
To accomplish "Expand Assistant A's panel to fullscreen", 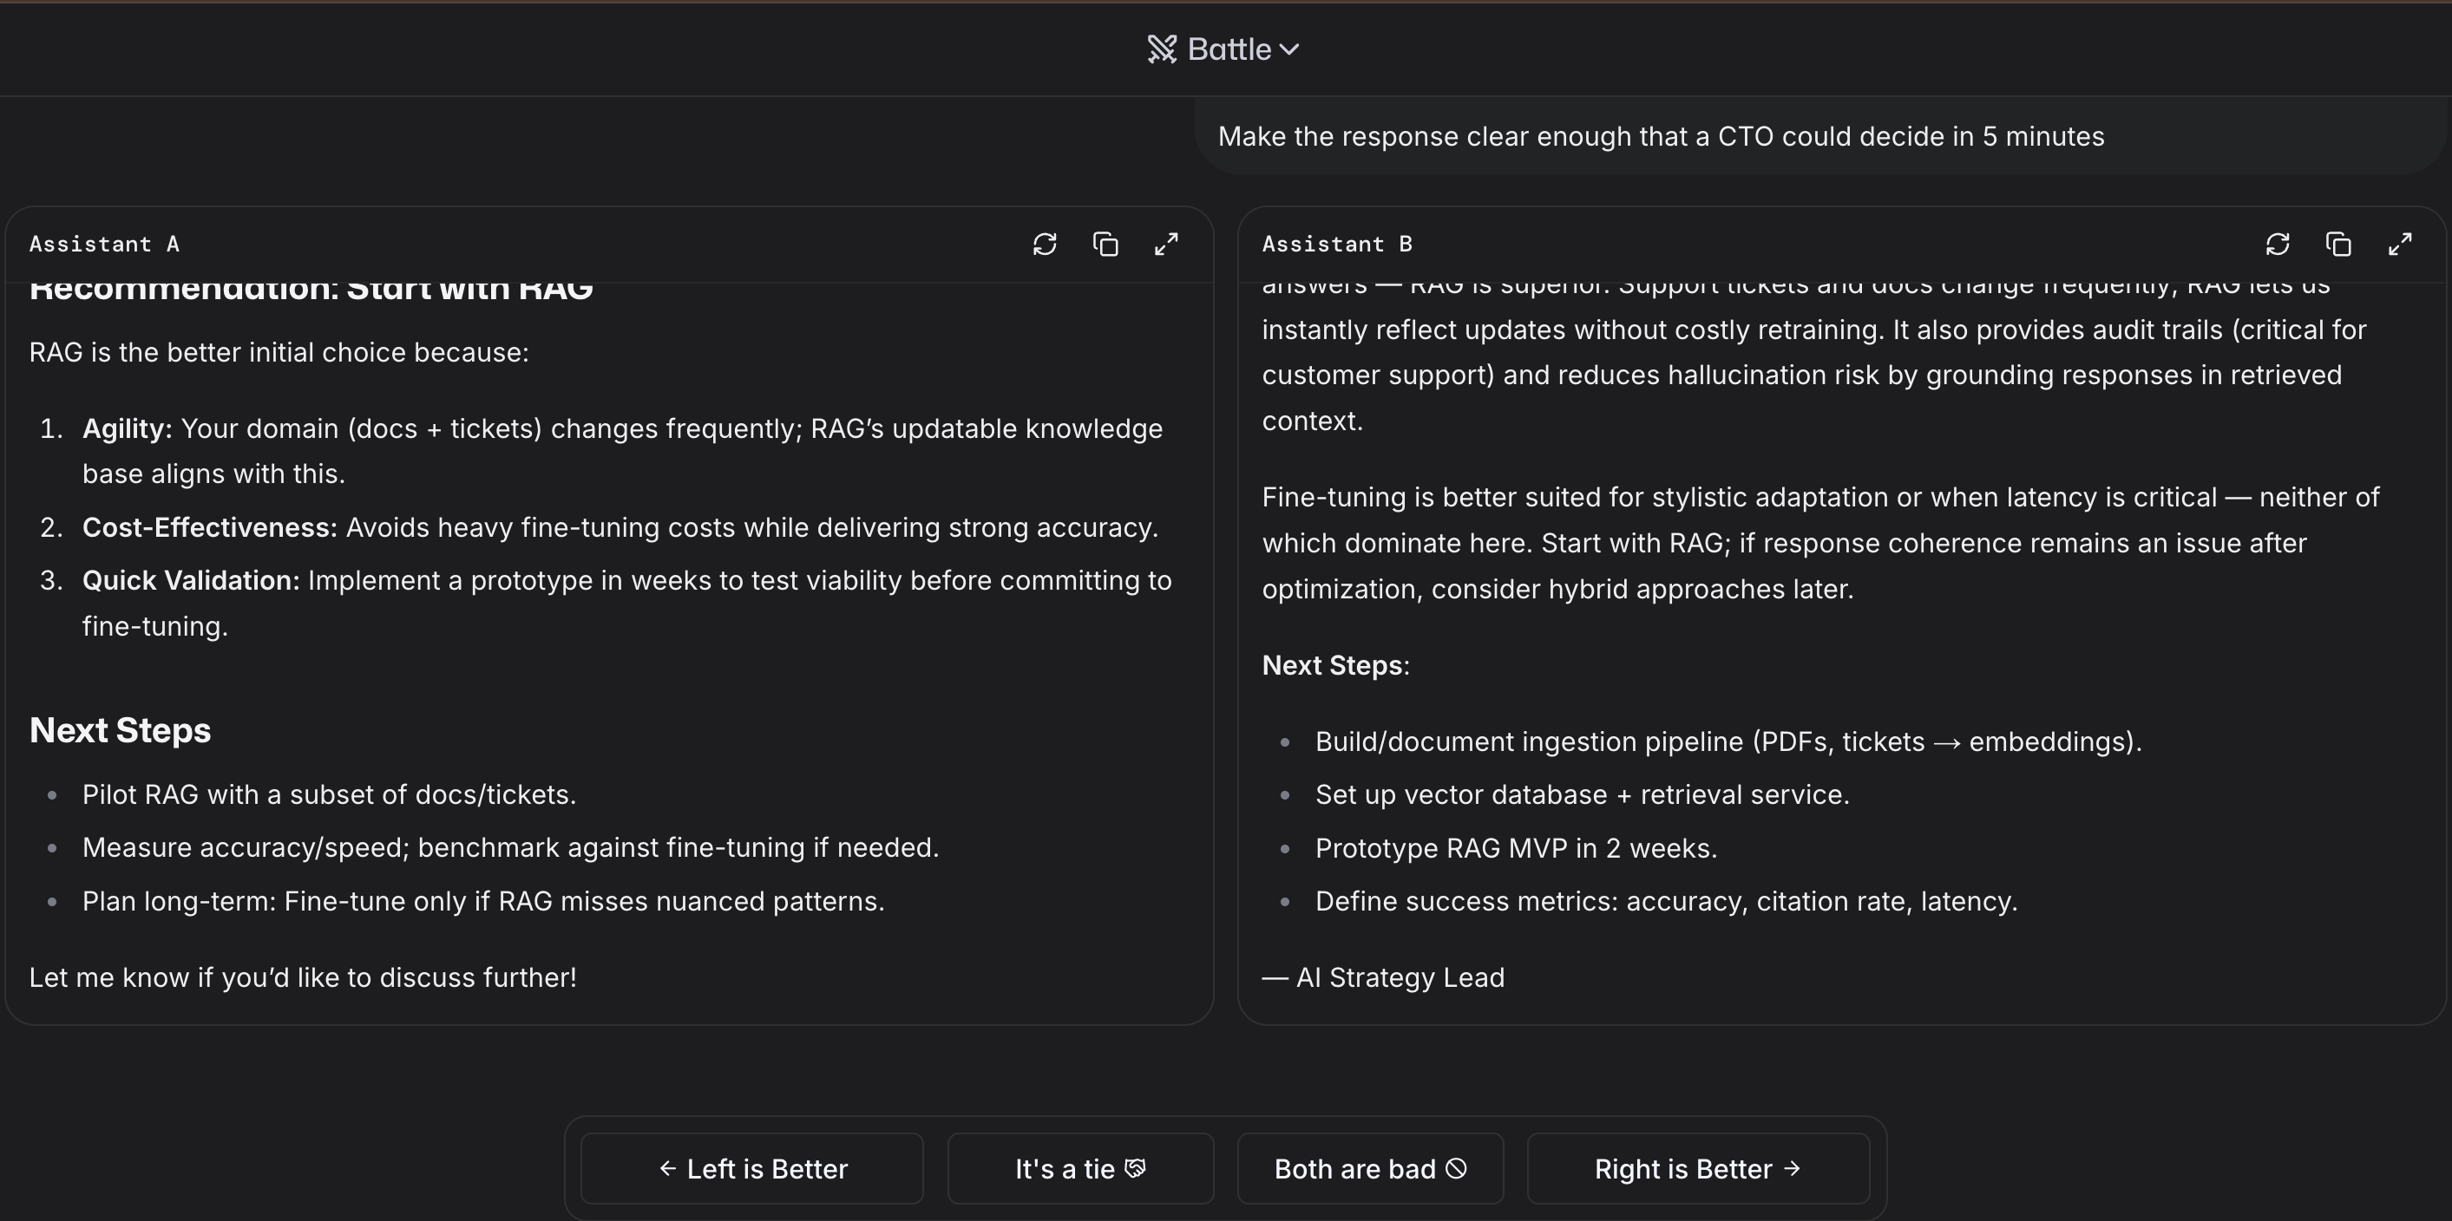I will tap(1166, 245).
